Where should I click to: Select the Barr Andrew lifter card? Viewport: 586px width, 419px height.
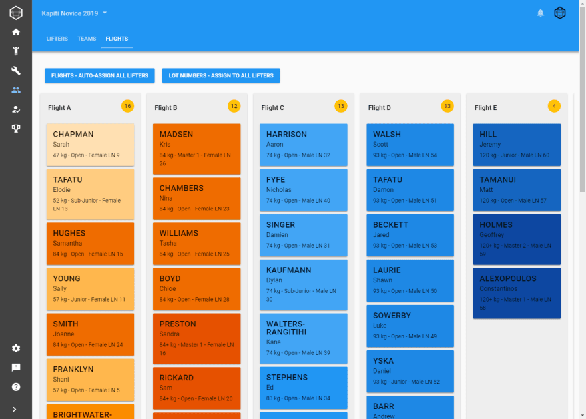click(410, 408)
